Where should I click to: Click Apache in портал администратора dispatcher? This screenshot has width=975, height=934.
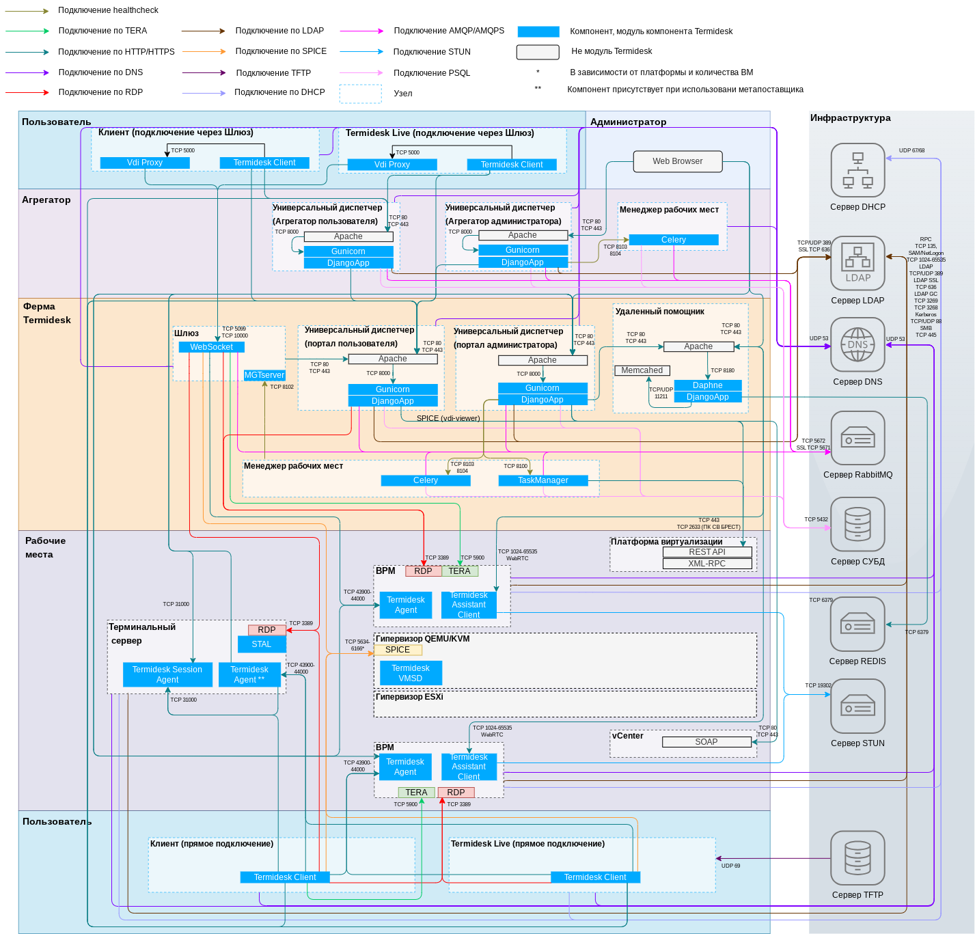pos(543,360)
